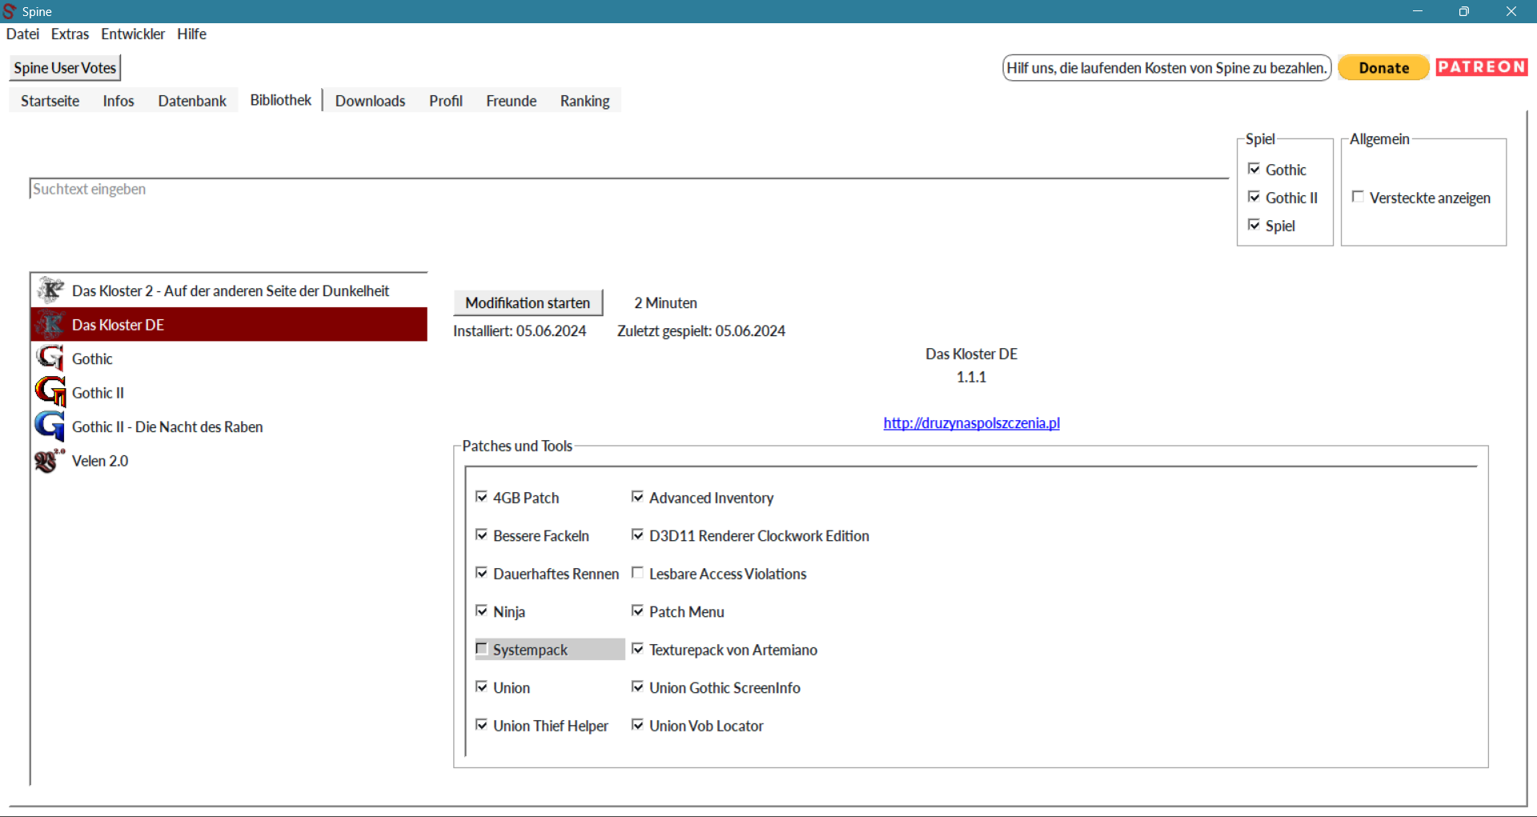
Task: Switch to the Downloads tab
Action: tap(370, 101)
